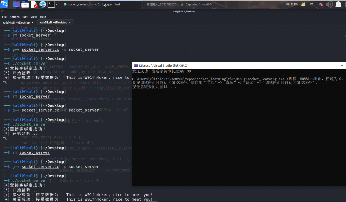Close the first kali@kali terminal tab
This screenshot has height=202, width=346.
pyautogui.click(x=33, y=23)
